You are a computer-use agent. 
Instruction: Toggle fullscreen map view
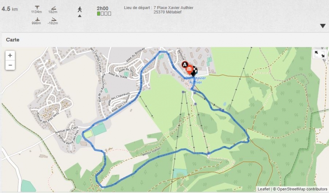320,54
